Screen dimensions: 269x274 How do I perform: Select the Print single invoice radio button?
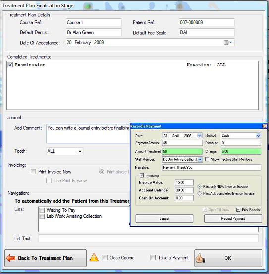pos(102,172)
